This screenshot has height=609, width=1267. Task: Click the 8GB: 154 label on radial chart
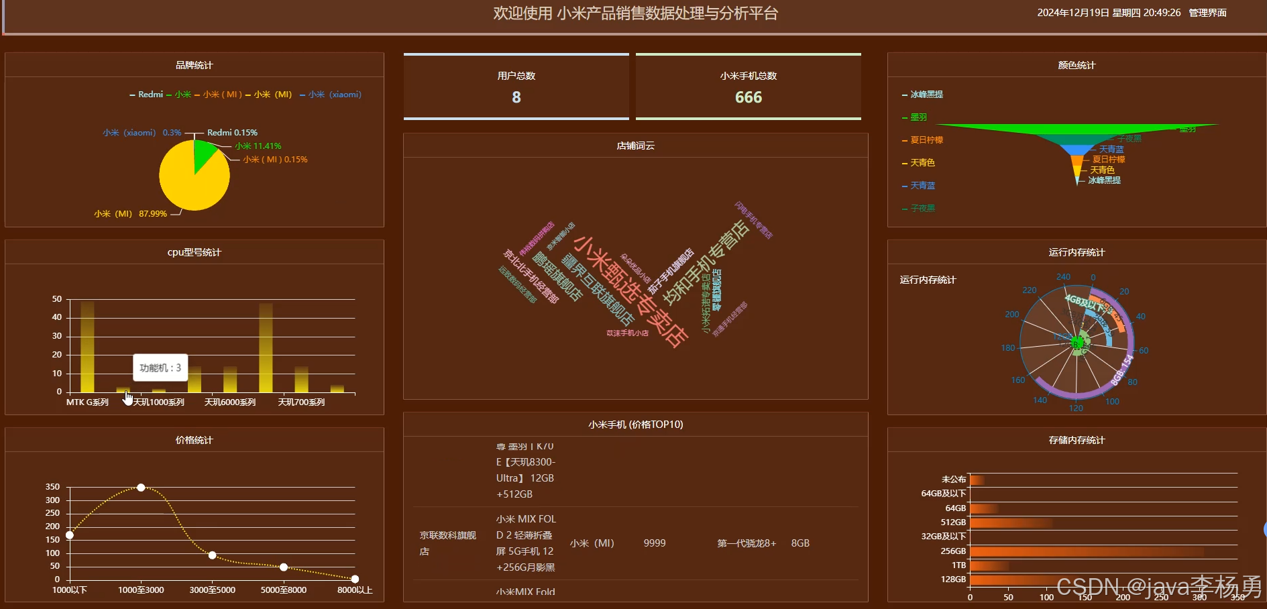[x=1122, y=370]
